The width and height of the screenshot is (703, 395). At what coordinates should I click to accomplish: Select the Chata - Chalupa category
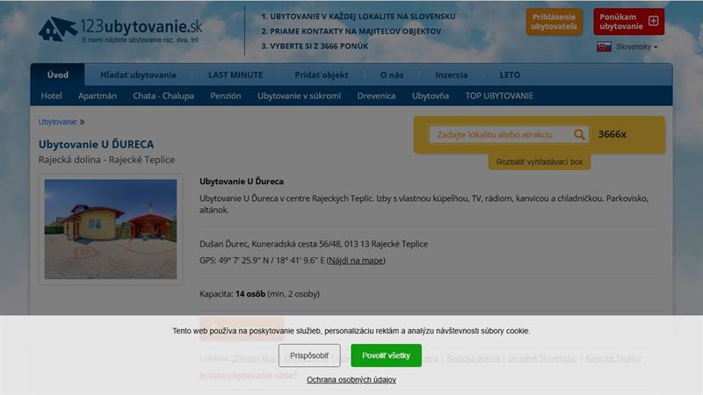point(163,96)
